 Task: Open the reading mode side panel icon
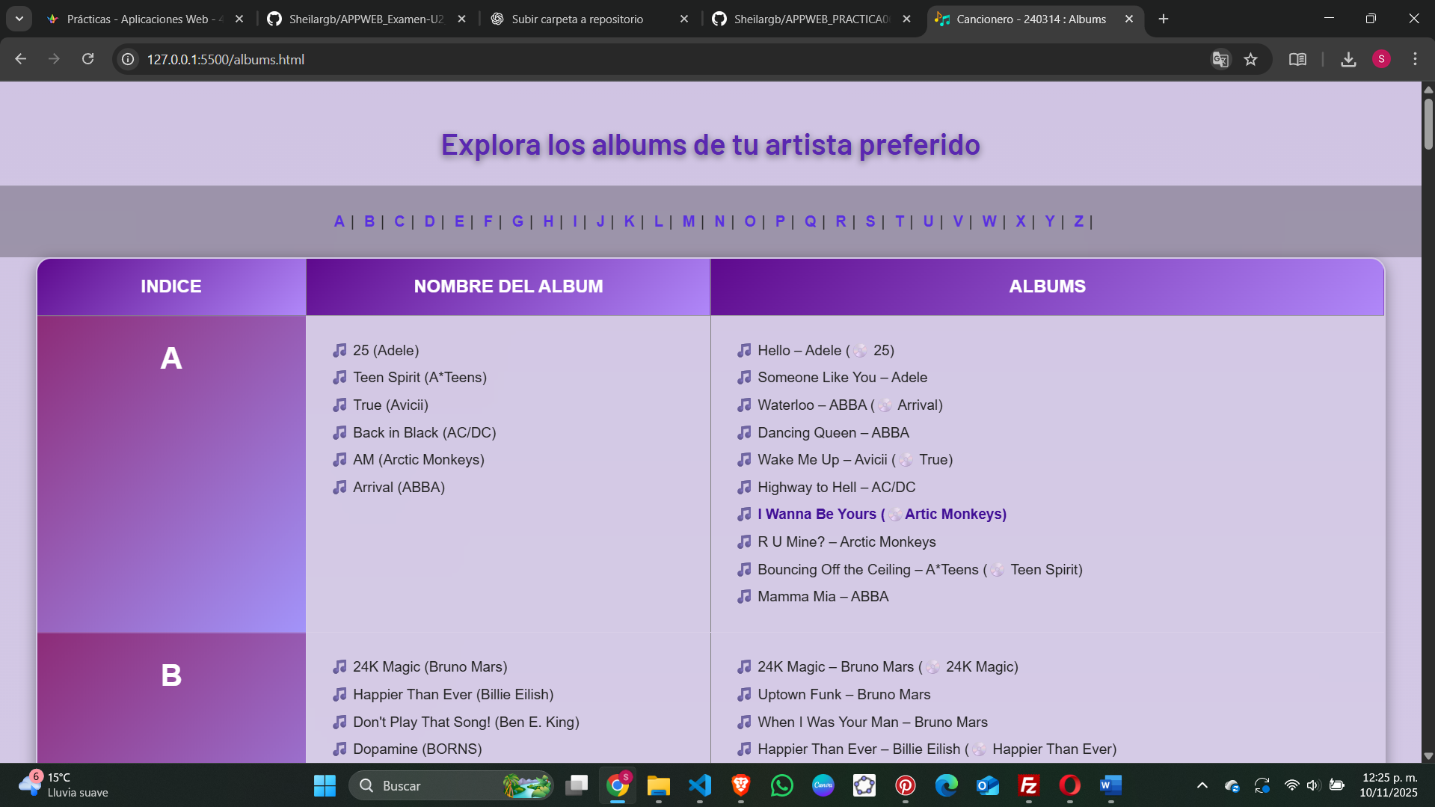coord(1297,60)
